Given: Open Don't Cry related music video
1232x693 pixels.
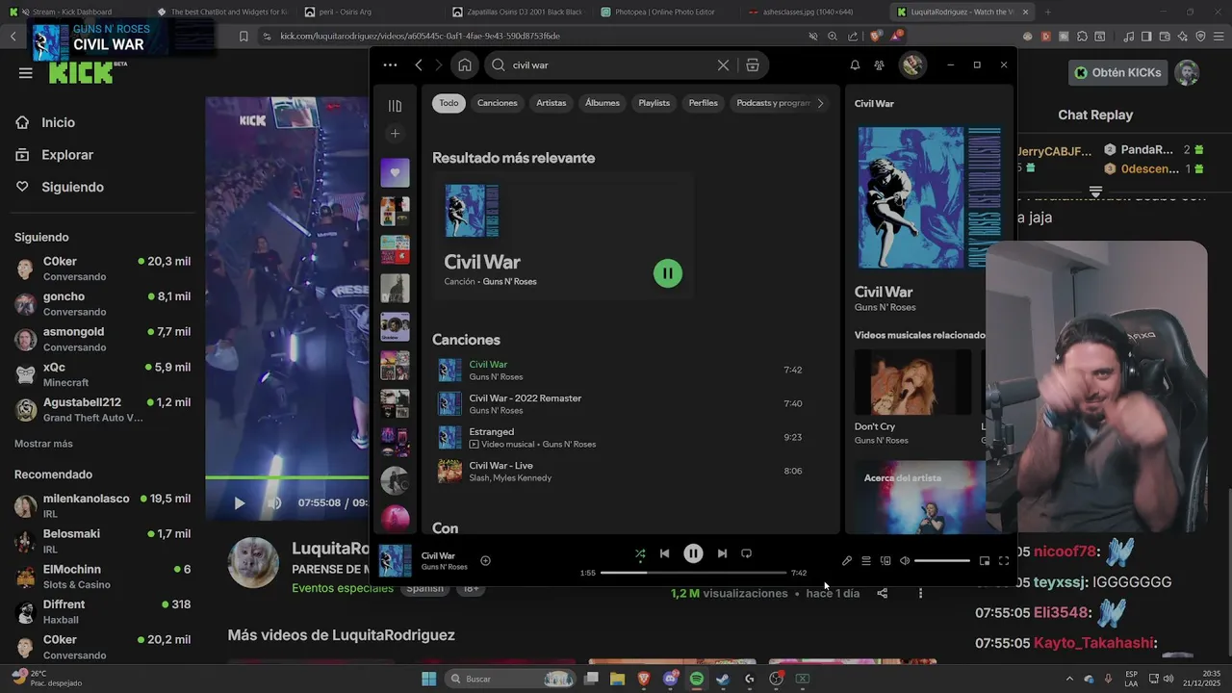Looking at the screenshot, I should click(912, 397).
